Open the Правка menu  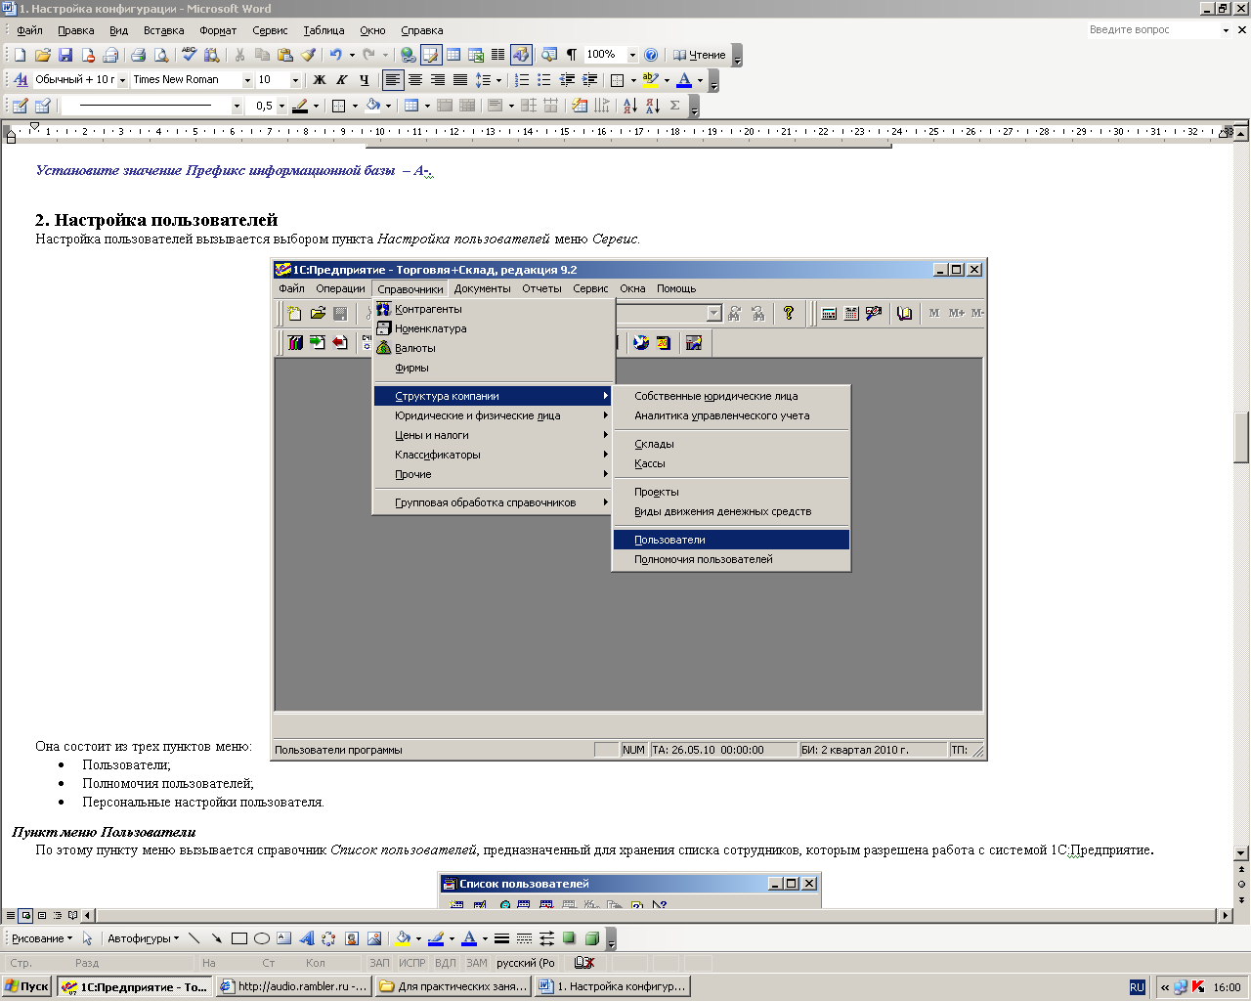click(76, 30)
